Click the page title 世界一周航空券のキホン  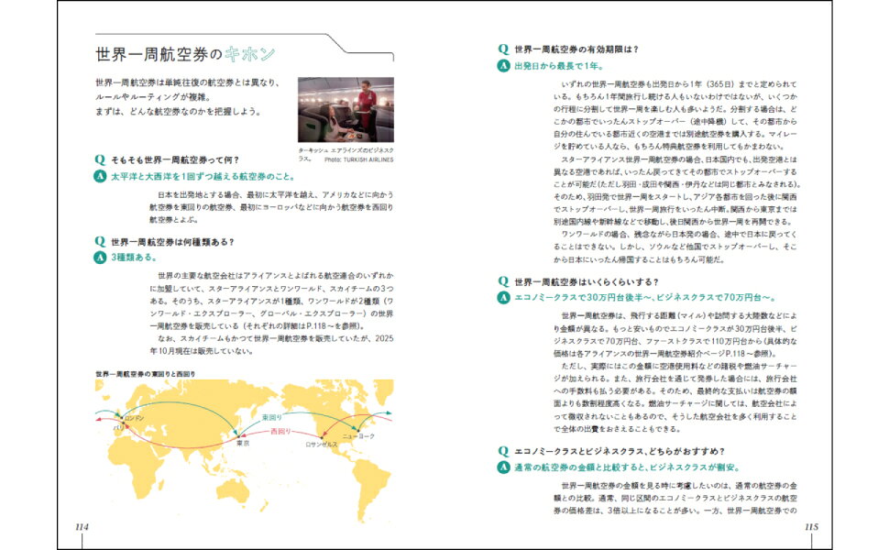click(x=186, y=54)
